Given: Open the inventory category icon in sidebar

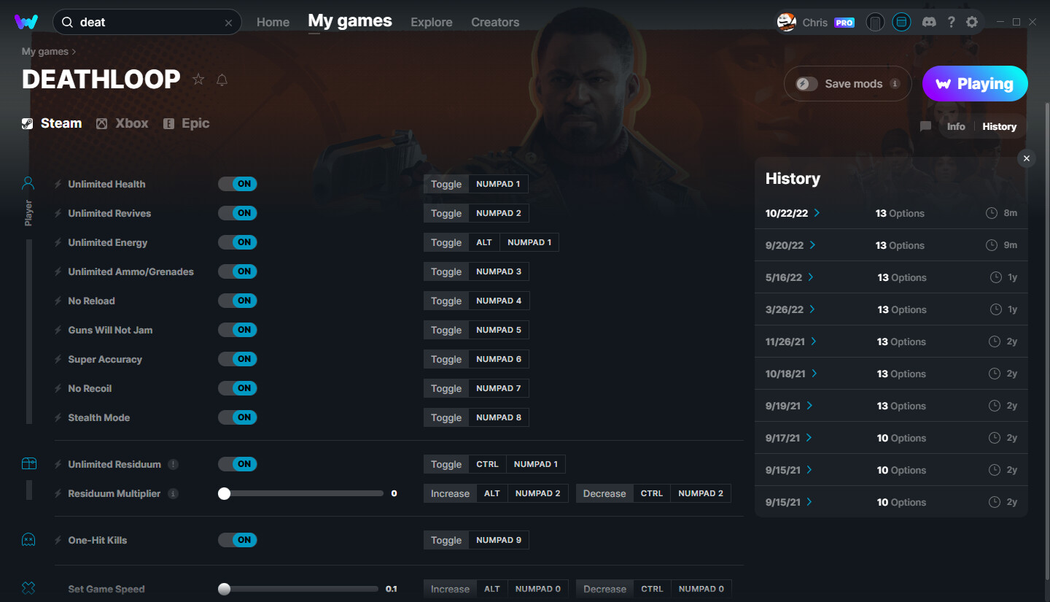Looking at the screenshot, I should pos(28,463).
